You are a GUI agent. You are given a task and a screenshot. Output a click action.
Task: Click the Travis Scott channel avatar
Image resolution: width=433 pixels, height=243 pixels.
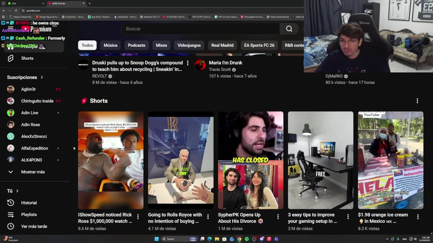pos(200,64)
